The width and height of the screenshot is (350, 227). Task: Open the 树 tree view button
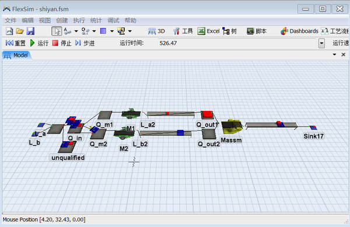(230, 31)
